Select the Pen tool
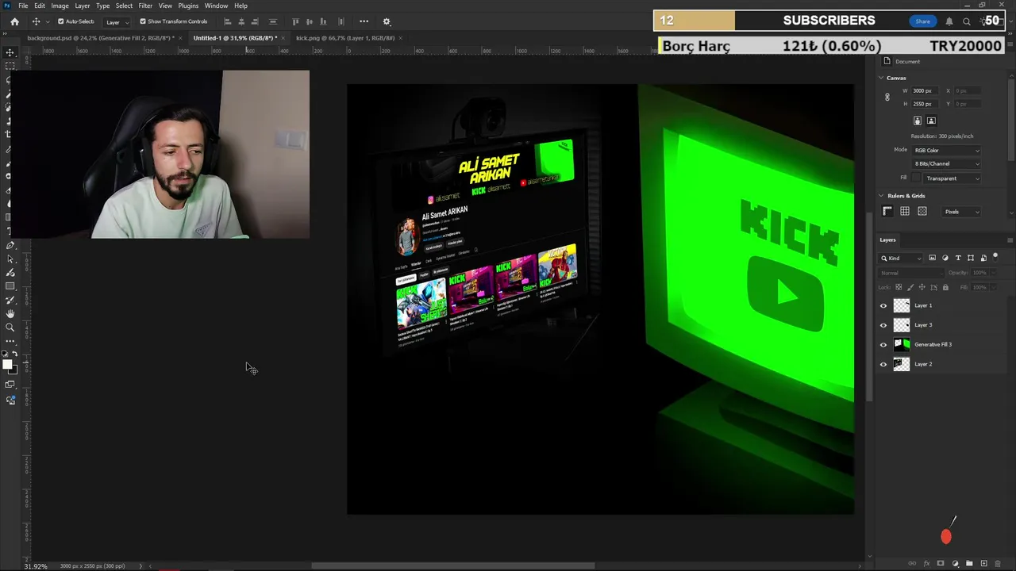Screen dimensions: 1016x571 click(x=10, y=246)
